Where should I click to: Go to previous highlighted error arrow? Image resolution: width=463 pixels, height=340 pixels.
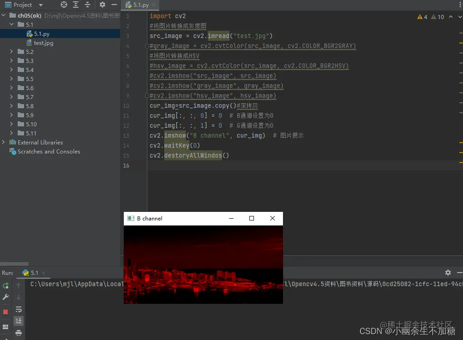(451, 17)
